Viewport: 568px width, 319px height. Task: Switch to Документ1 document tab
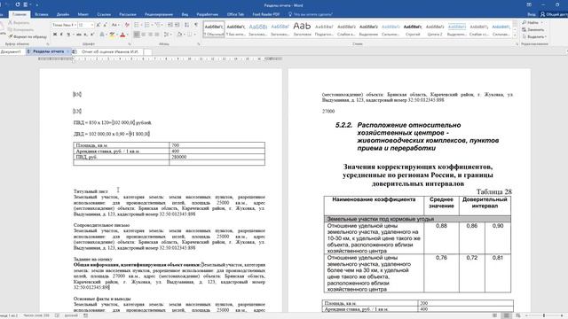tap(11, 51)
